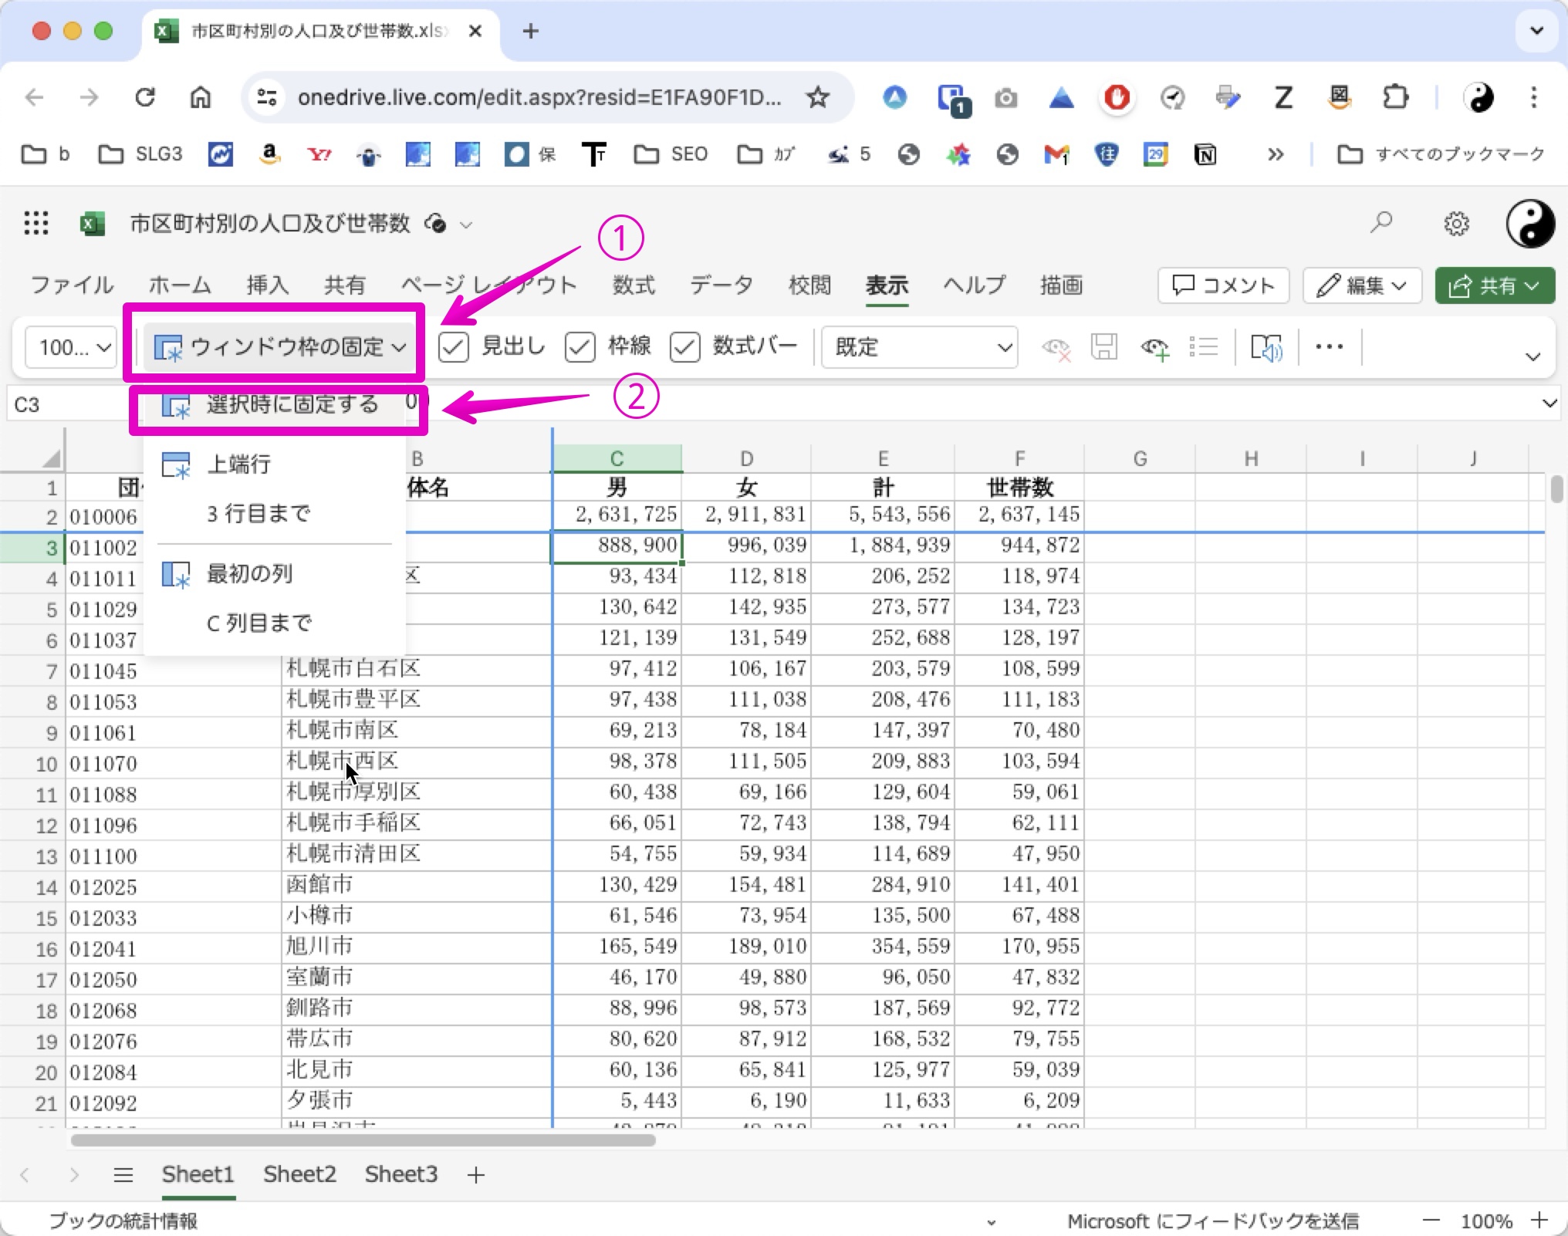
Task: Click the green 共有 button
Action: pyautogui.click(x=1494, y=285)
